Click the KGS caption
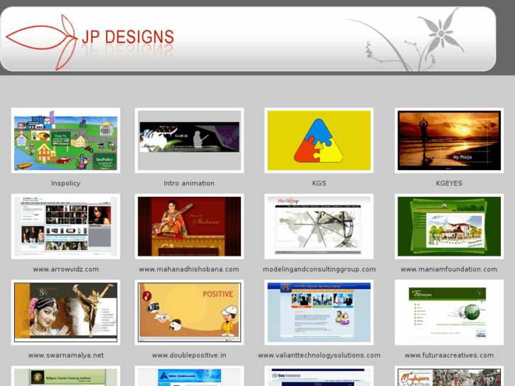Image resolution: width=515 pixels, height=386 pixels. [x=319, y=183]
